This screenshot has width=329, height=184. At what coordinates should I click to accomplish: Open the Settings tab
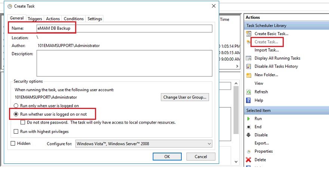[x=95, y=19]
